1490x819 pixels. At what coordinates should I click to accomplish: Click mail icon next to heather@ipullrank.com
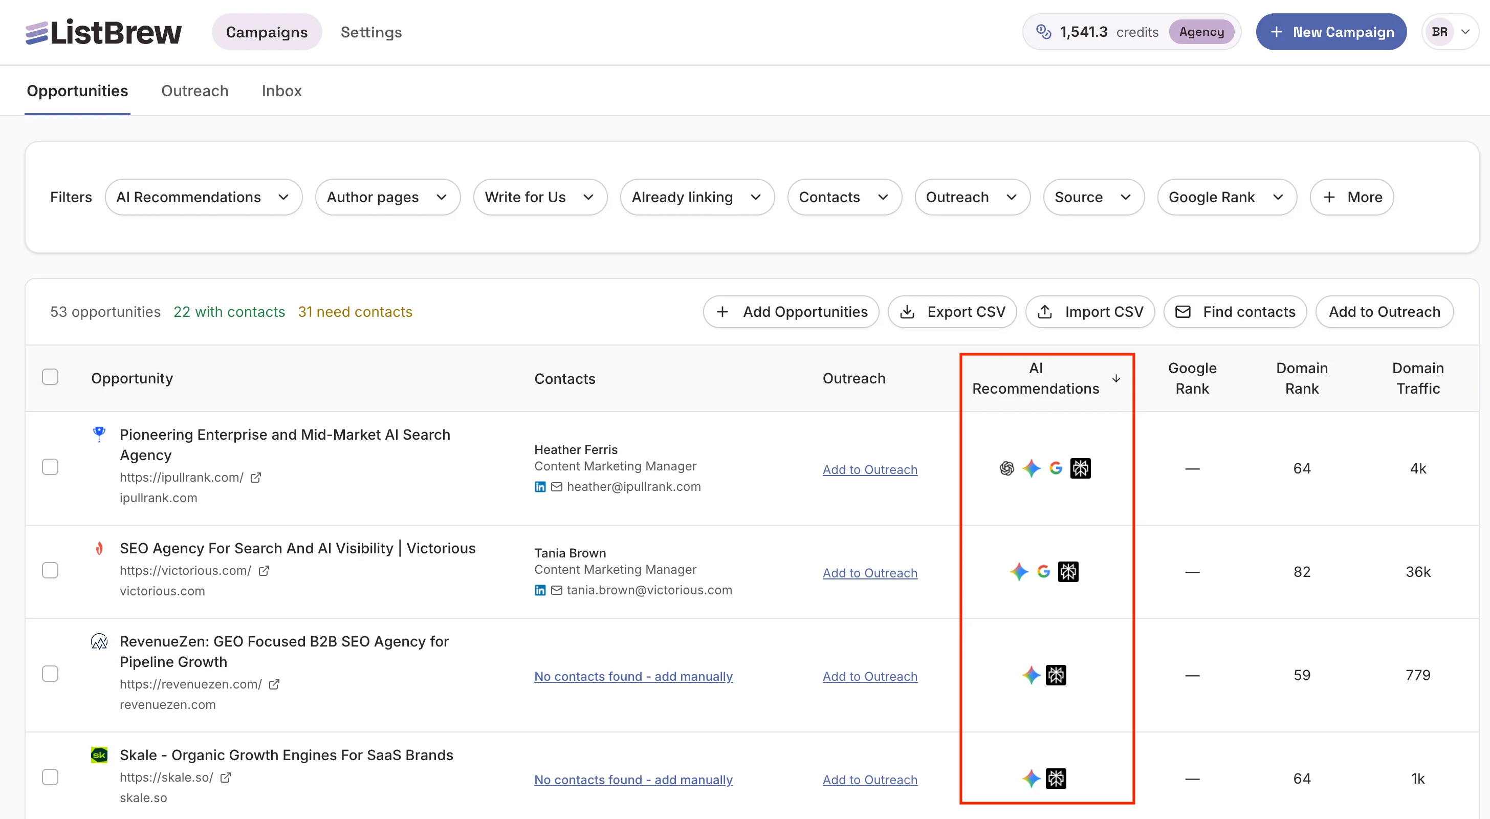pyautogui.click(x=556, y=487)
